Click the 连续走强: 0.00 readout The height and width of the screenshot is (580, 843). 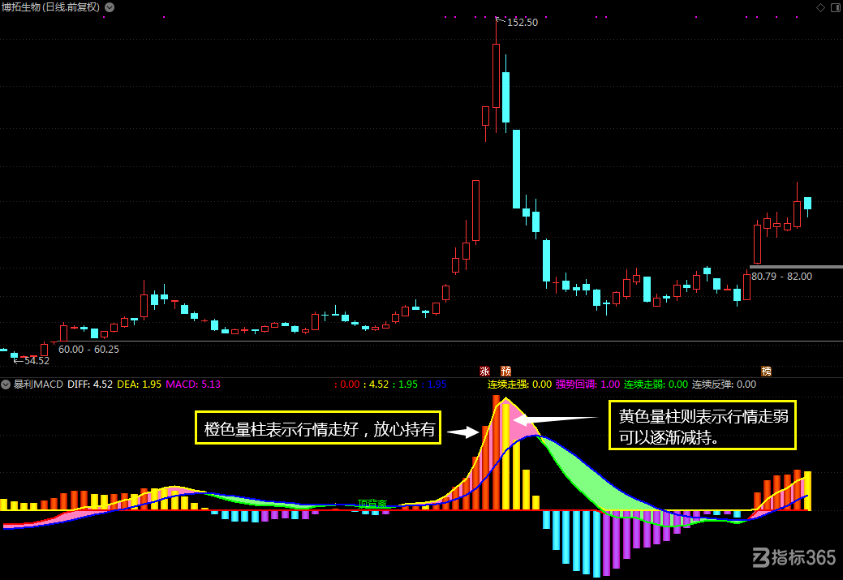[519, 385]
